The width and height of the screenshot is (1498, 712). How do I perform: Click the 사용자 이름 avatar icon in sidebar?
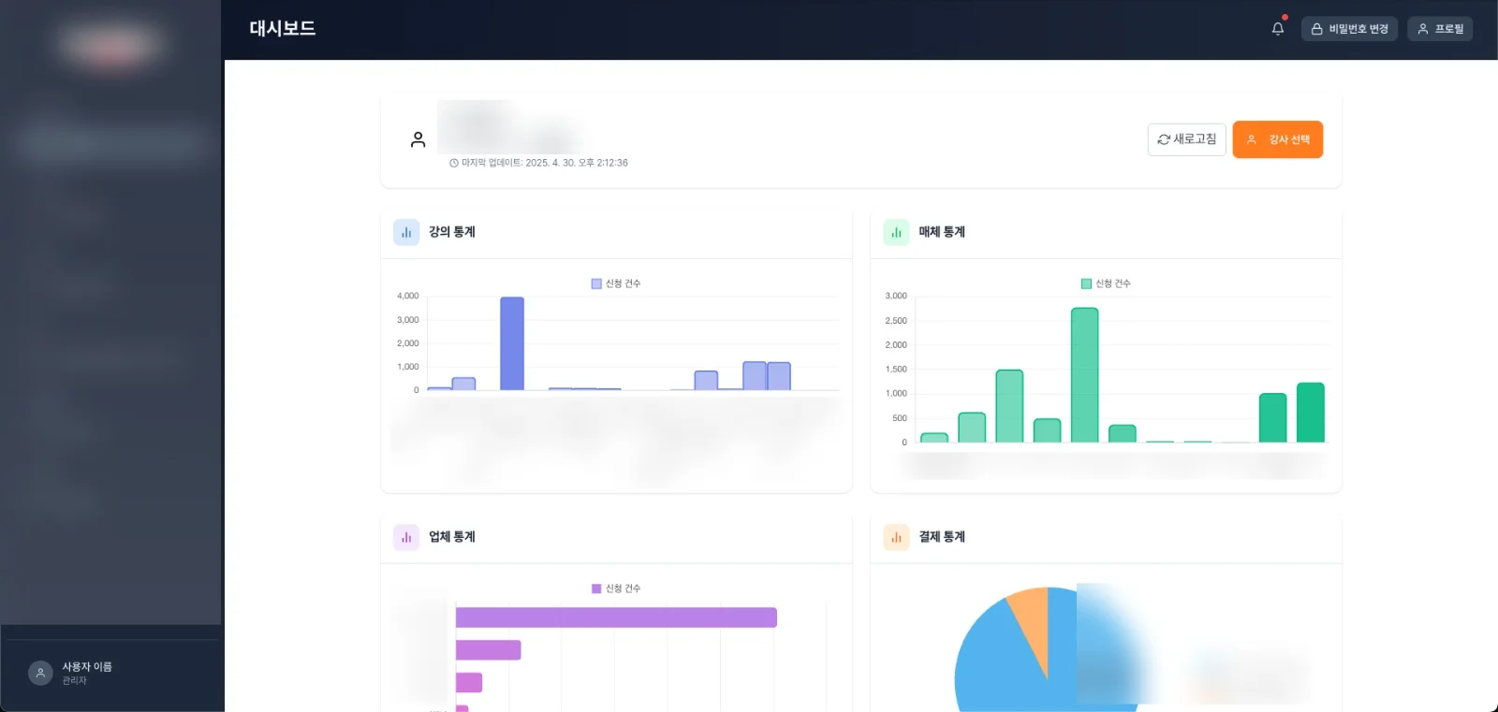40,673
